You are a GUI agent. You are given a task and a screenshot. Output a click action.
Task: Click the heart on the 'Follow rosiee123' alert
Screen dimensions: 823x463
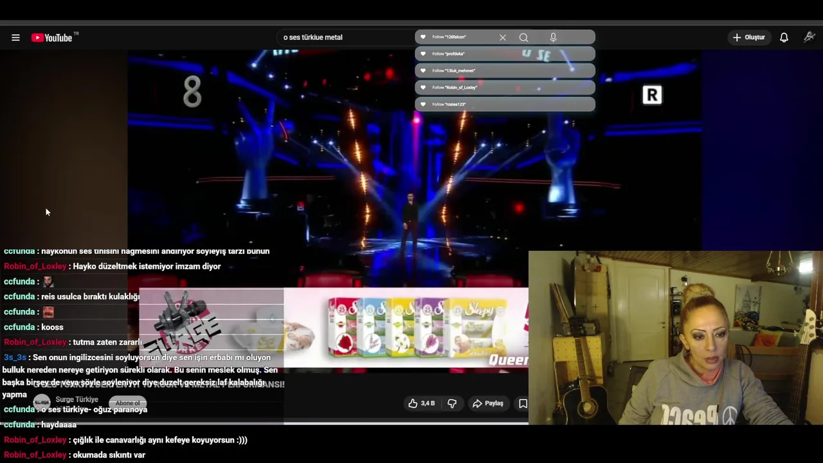423,104
